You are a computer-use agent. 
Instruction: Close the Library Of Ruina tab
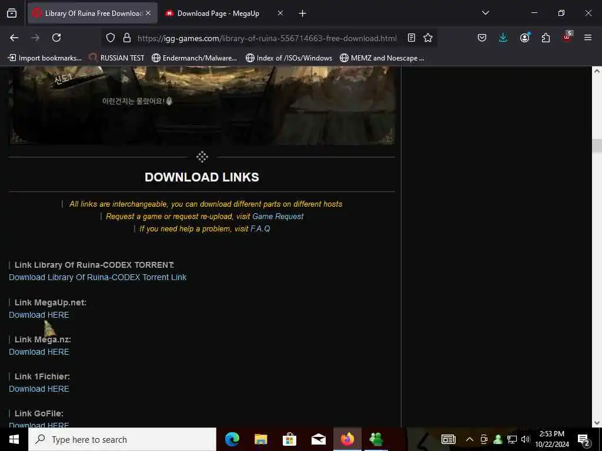pyautogui.click(x=148, y=14)
